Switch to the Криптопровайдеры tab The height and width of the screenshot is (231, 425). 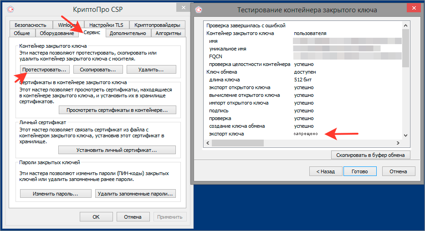pyautogui.click(x=157, y=25)
